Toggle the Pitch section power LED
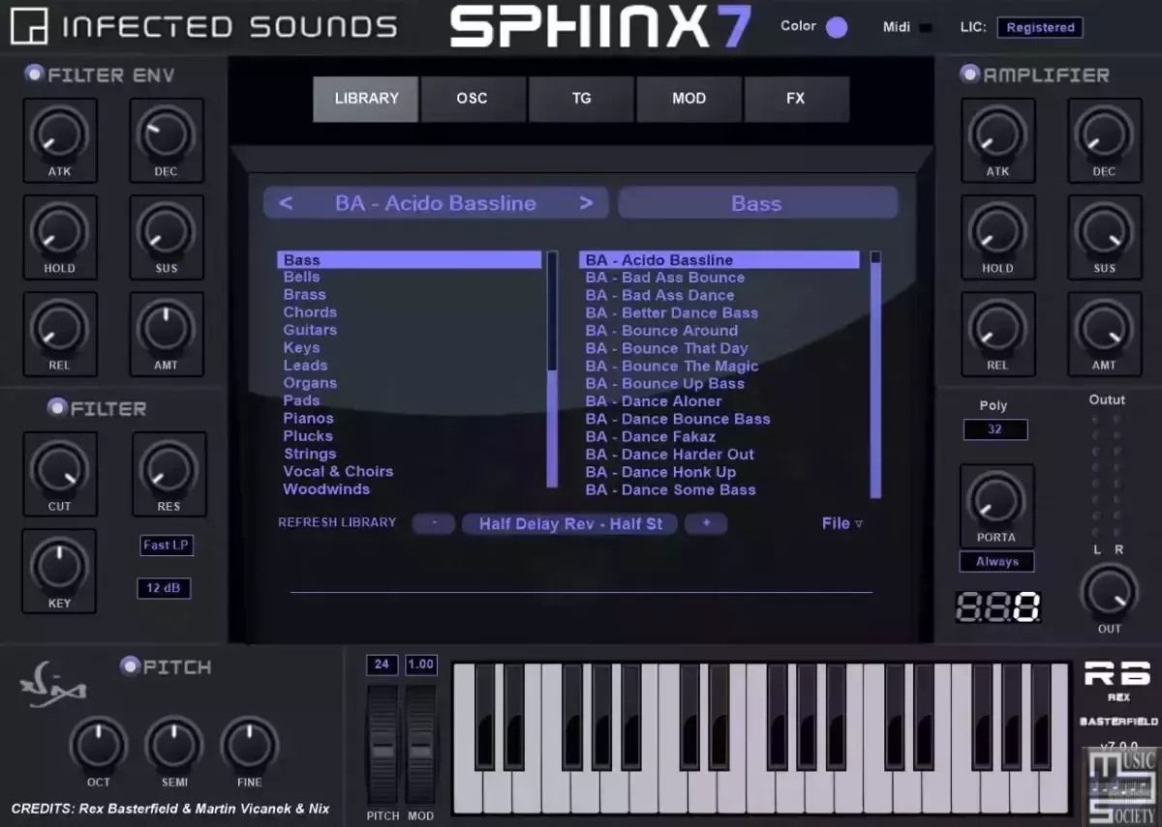Image resolution: width=1162 pixels, height=827 pixels. (130, 665)
